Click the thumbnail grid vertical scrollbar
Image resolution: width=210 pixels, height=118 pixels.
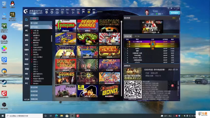click(x=122, y=58)
